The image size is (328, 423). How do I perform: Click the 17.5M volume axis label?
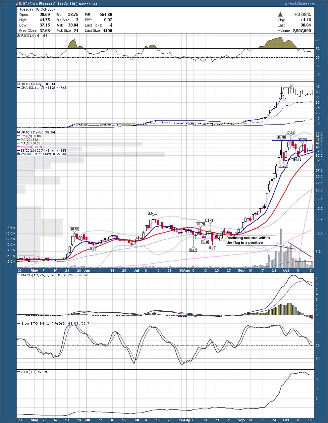(11, 228)
